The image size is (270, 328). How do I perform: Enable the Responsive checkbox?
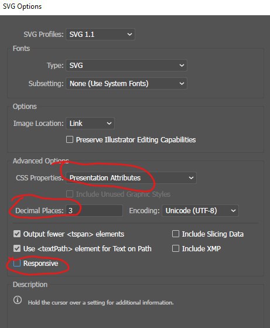pos(17,263)
